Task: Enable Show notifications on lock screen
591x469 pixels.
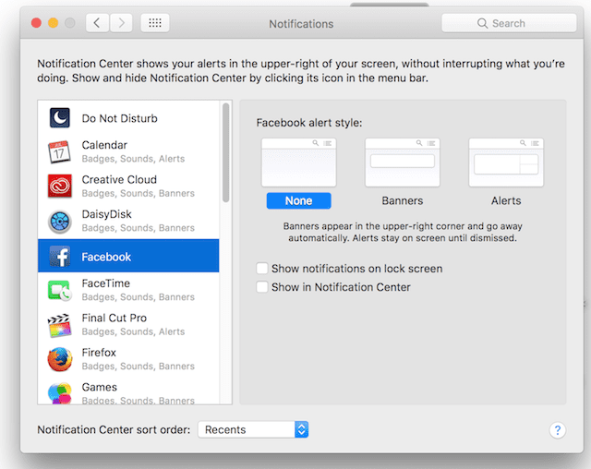Action: point(262,269)
